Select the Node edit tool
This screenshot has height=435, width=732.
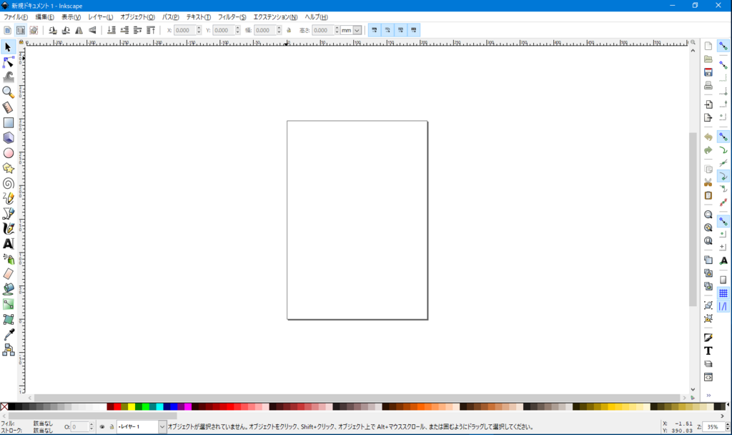point(8,62)
